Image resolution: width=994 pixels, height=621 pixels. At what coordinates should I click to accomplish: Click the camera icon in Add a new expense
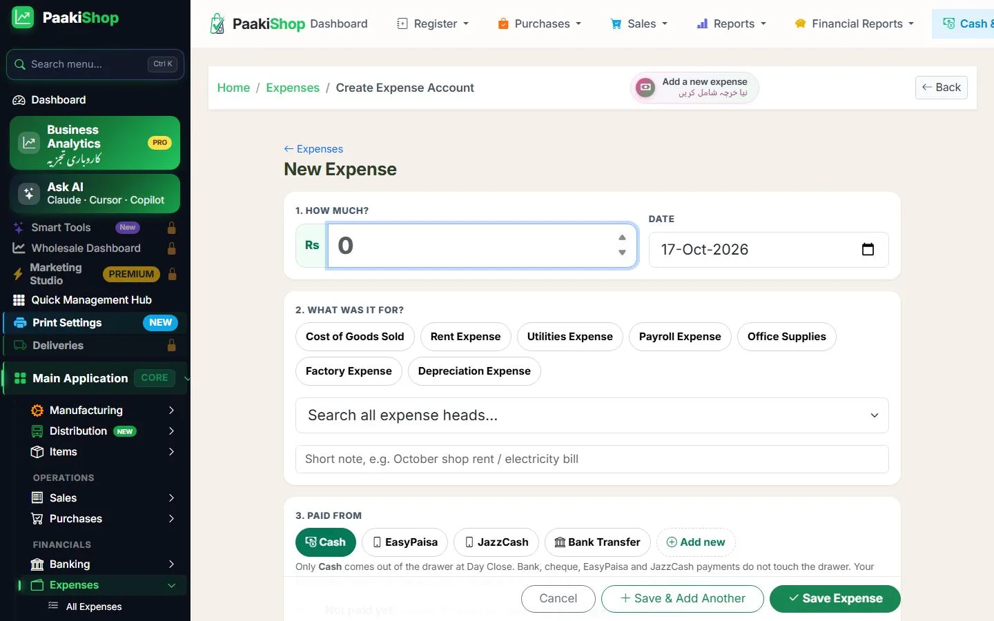(645, 88)
